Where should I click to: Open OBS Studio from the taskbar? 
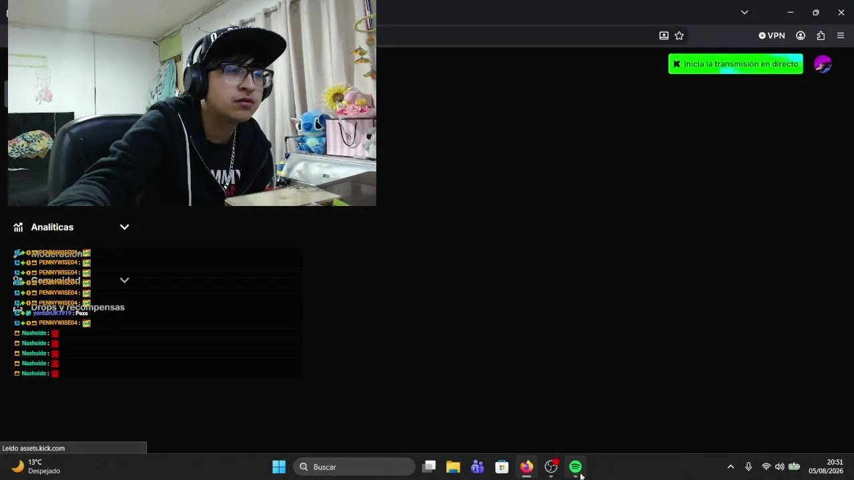(551, 467)
